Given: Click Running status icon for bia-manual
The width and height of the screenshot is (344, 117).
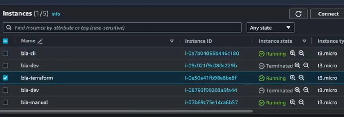Looking at the screenshot, I should pyautogui.click(x=261, y=103).
